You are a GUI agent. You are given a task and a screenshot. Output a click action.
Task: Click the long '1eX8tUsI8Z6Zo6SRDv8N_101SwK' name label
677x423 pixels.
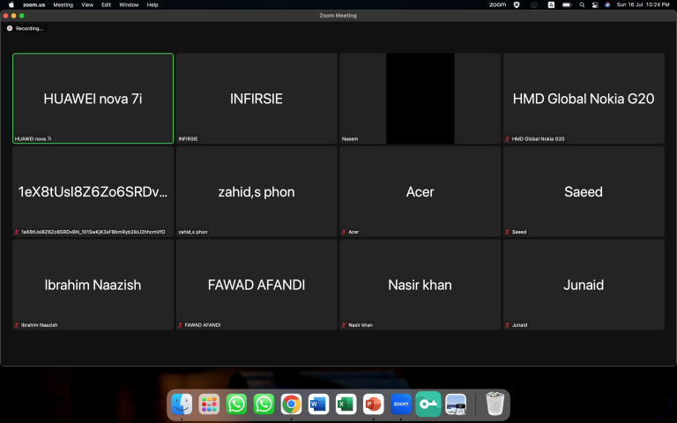(93, 233)
